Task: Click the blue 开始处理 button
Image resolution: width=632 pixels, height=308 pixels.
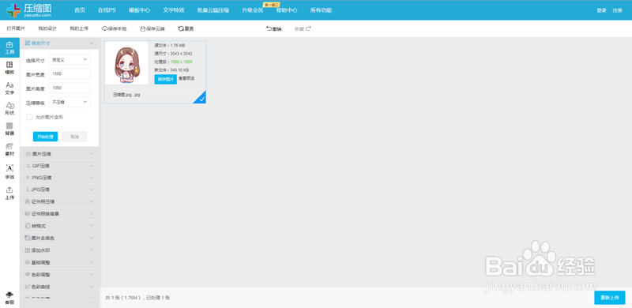Action: (45, 137)
